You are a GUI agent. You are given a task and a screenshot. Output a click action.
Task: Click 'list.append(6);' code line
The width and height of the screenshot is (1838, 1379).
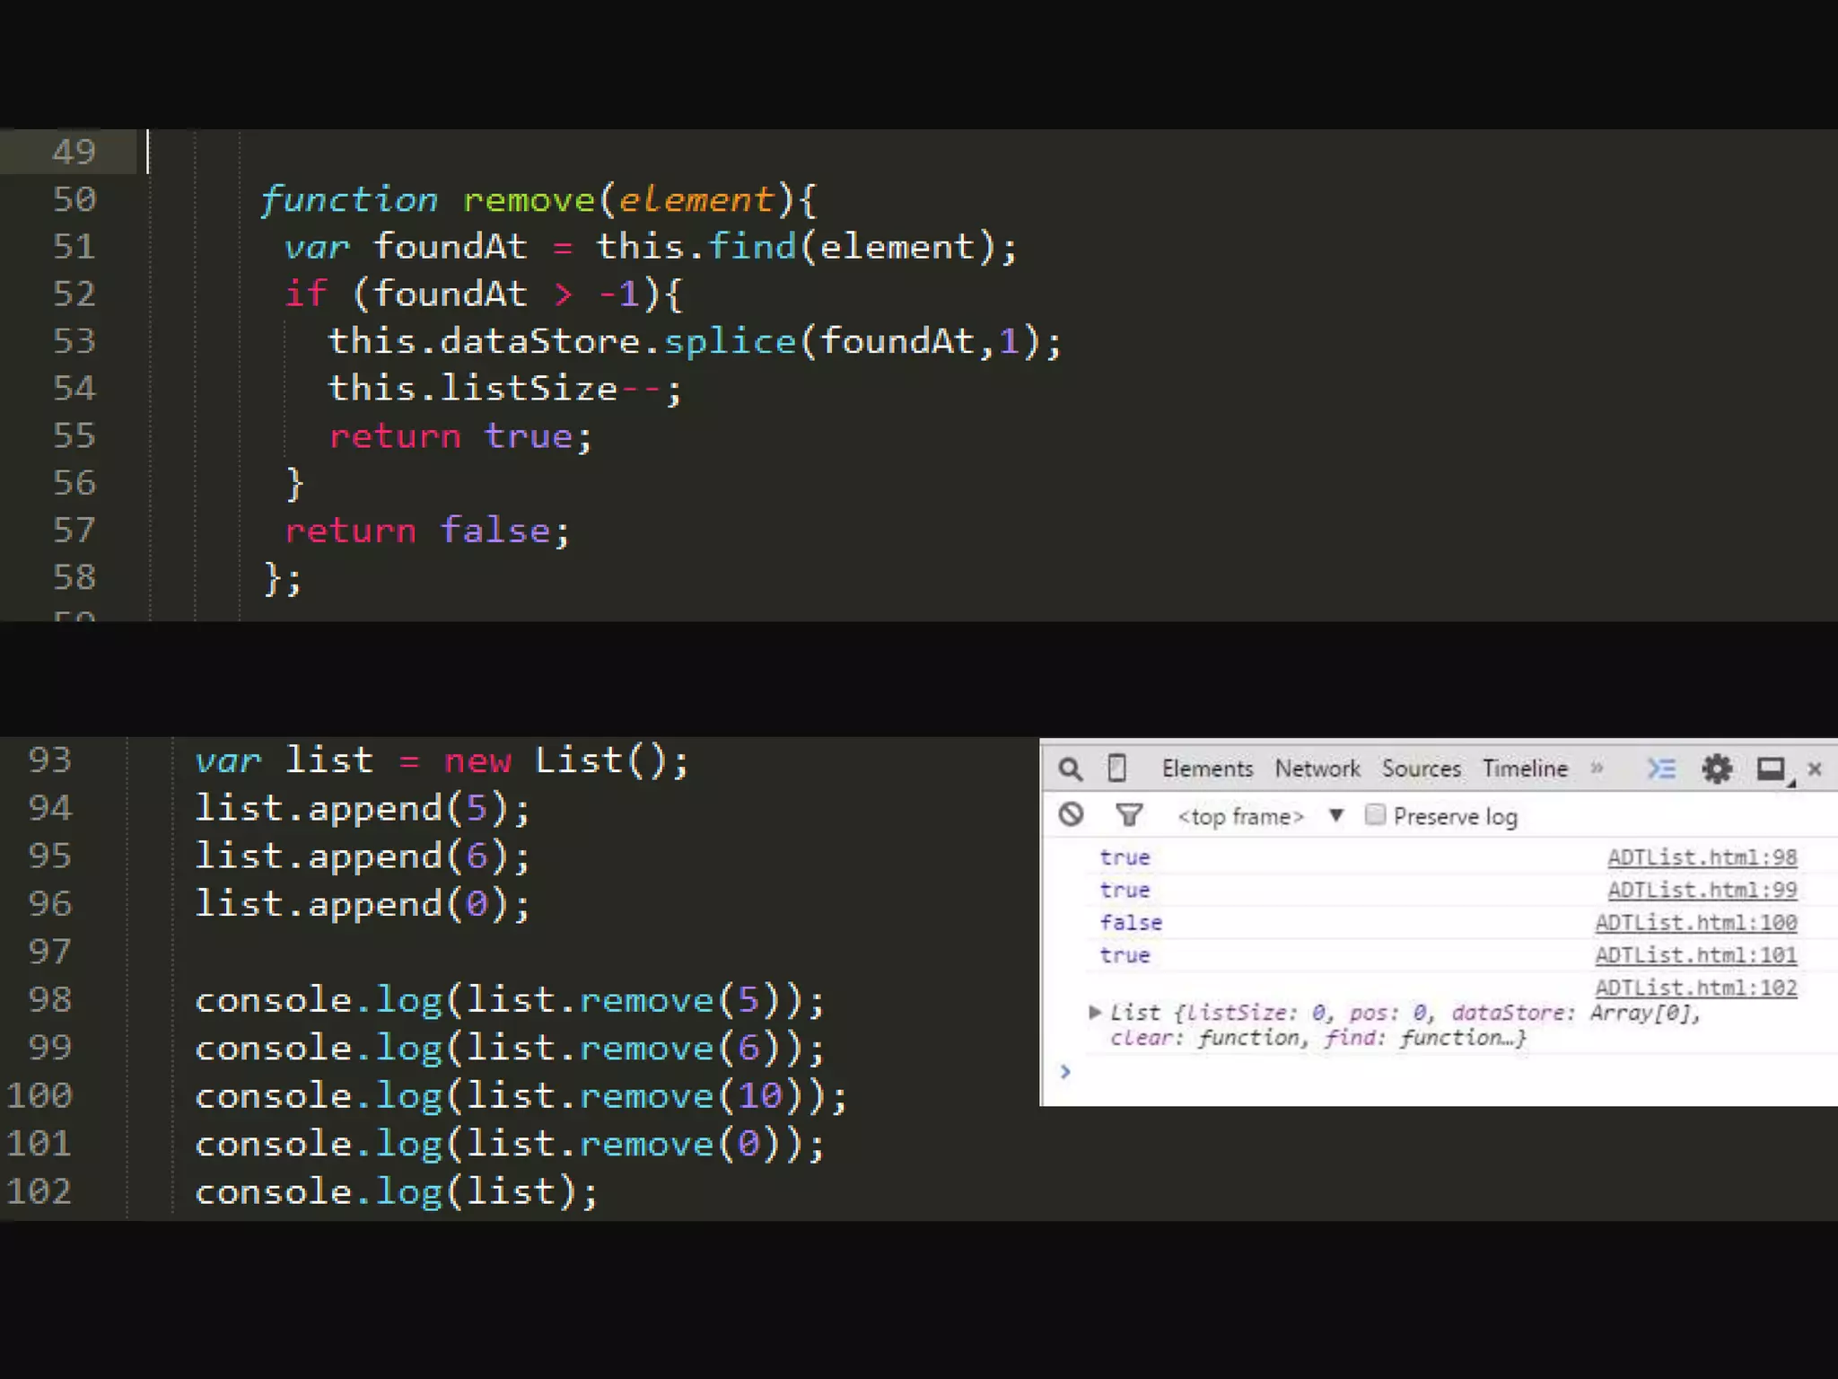click(x=363, y=856)
